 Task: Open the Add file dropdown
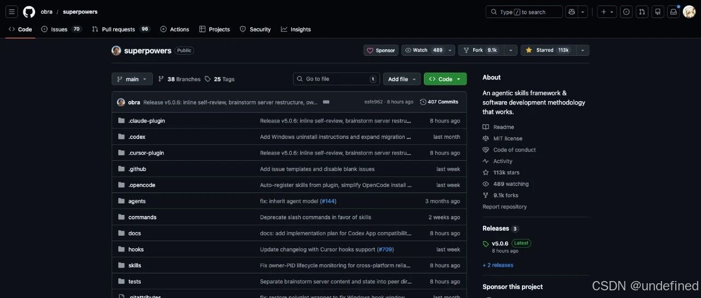pyautogui.click(x=401, y=79)
